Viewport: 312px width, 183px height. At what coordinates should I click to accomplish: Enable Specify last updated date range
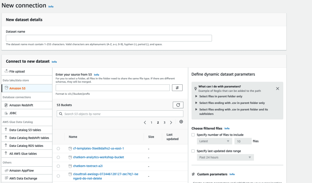coord(193,151)
